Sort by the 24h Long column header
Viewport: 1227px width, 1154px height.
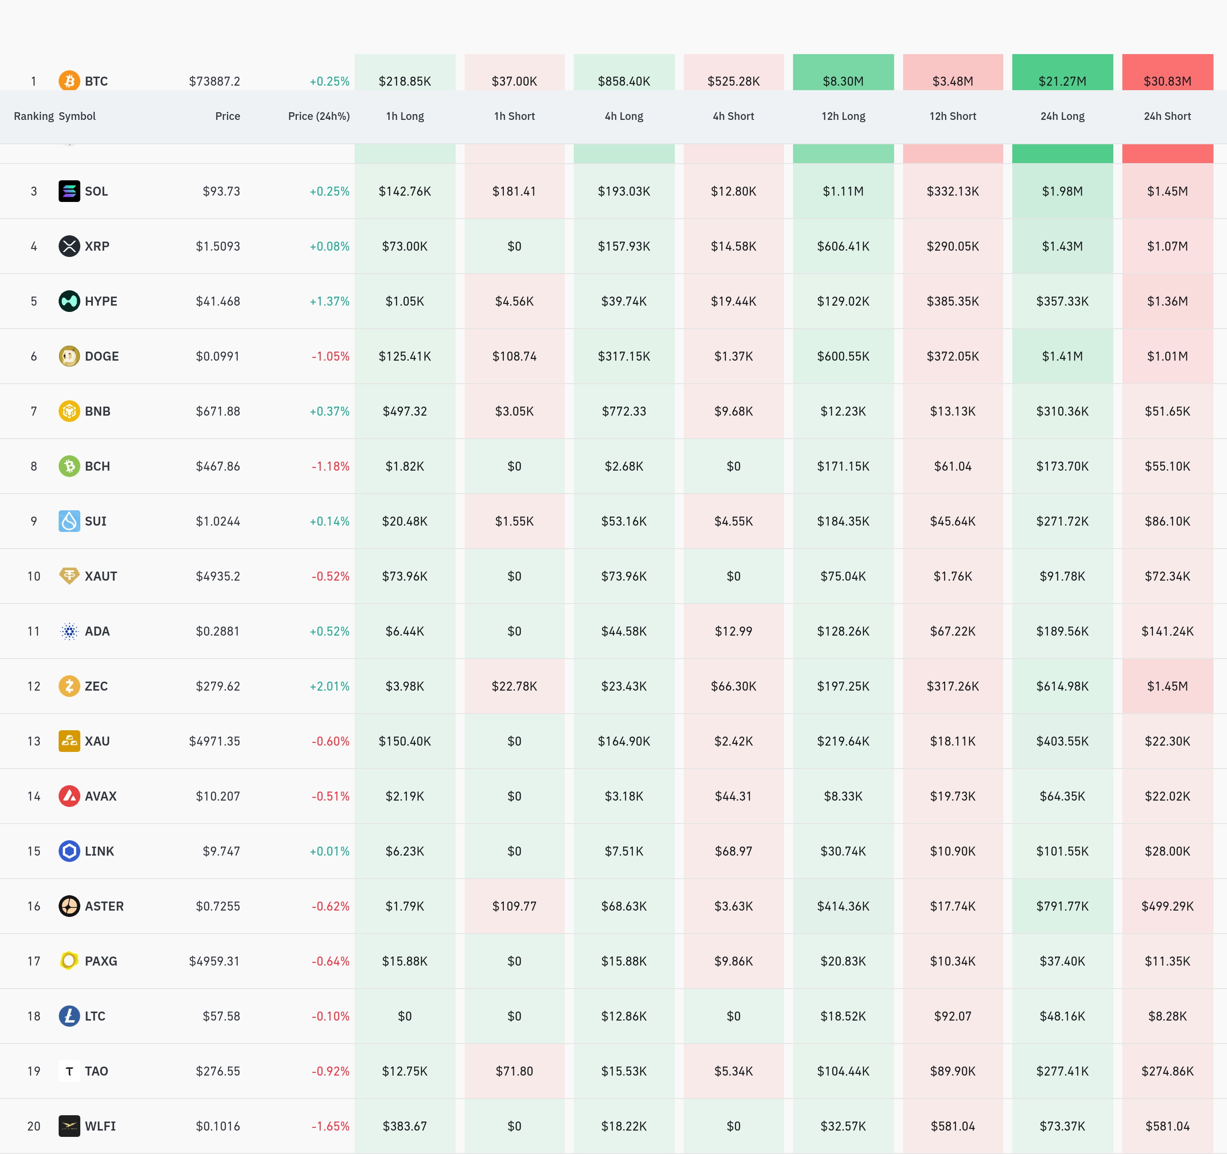[x=1062, y=116]
